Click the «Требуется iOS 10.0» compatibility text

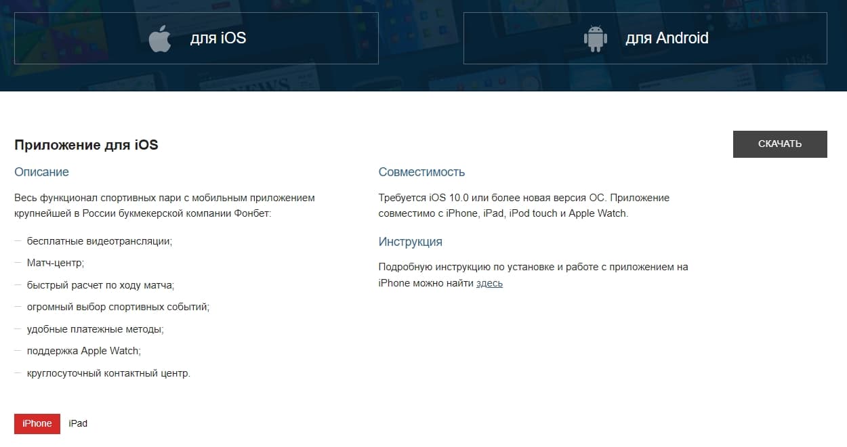(x=524, y=205)
